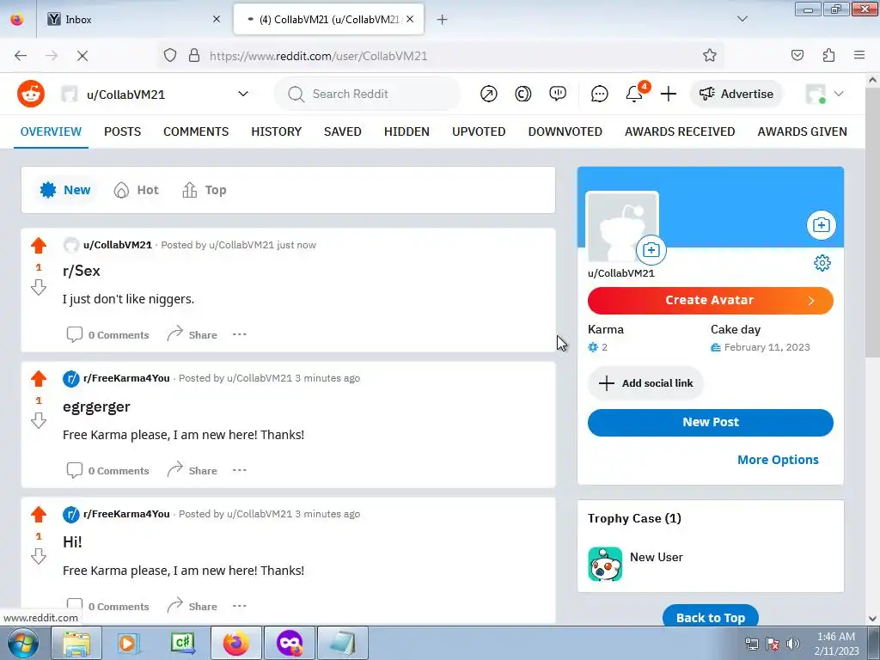
Task: Open the Coins icon in Reddit header
Action: 523,94
